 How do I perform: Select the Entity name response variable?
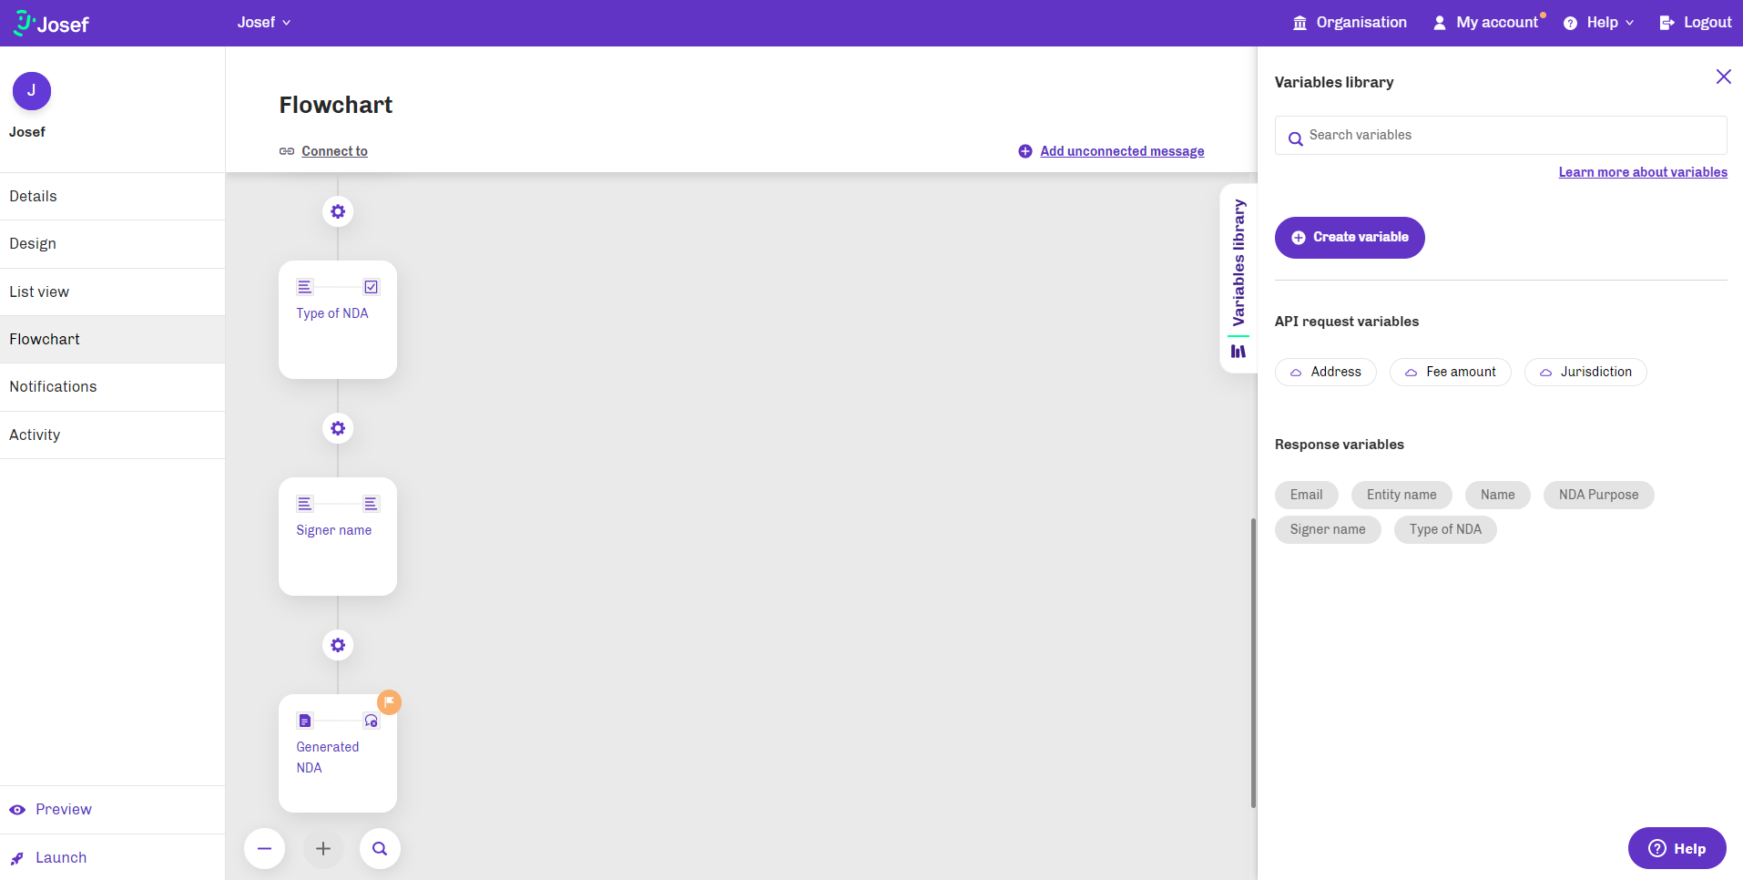(1402, 495)
